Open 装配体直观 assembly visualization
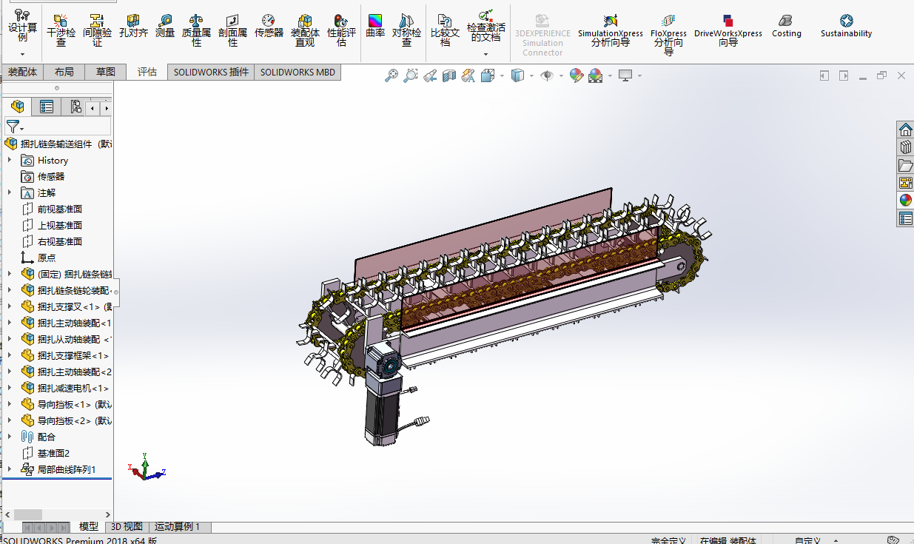 305,30
